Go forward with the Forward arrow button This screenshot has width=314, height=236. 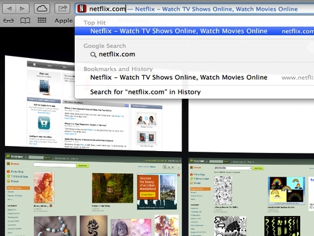click(23, 9)
